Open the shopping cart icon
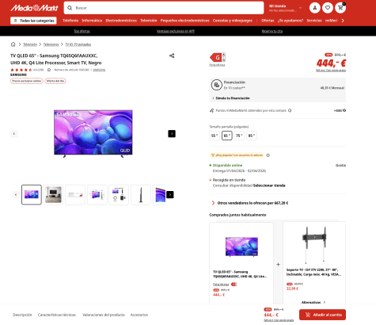 (340, 8)
